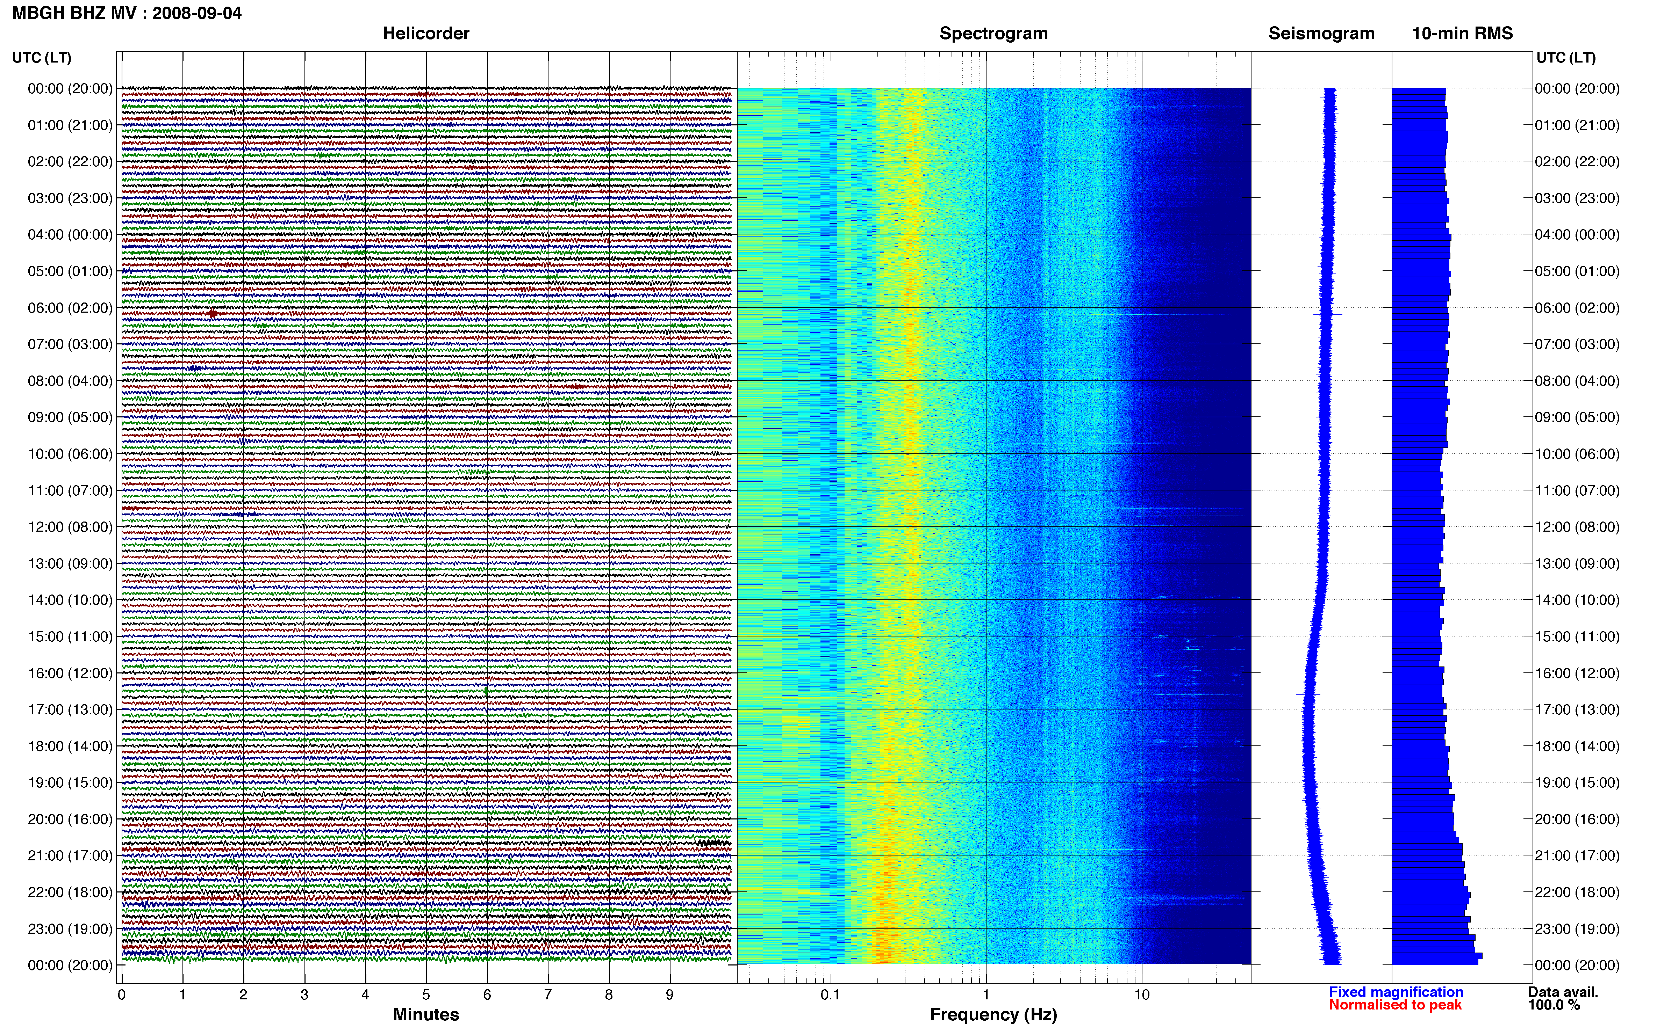Click the right '16:00 (12:00)' time label

[1577, 673]
